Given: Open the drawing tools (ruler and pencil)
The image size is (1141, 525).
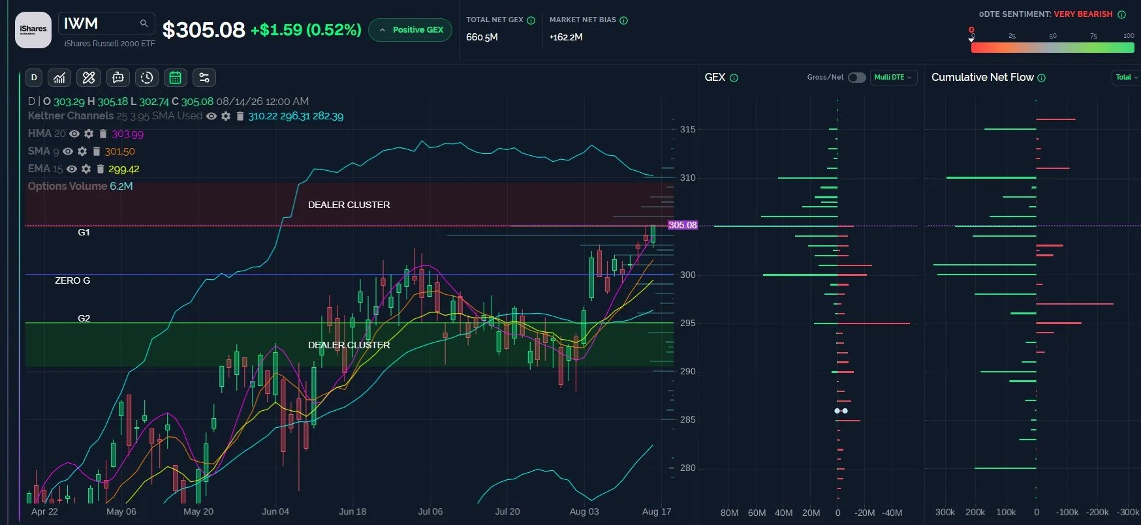Looking at the screenshot, I should [89, 78].
